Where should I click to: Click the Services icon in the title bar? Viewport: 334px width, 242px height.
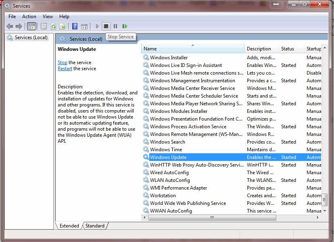(x=7, y=6)
